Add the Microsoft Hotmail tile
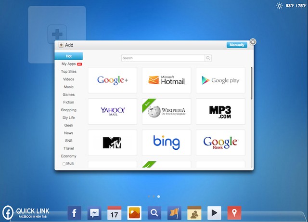Screen dimensions: 308x222 click(x=167, y=80)
